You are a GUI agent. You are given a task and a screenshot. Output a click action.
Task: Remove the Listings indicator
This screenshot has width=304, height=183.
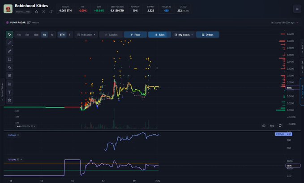coord(18,135)
